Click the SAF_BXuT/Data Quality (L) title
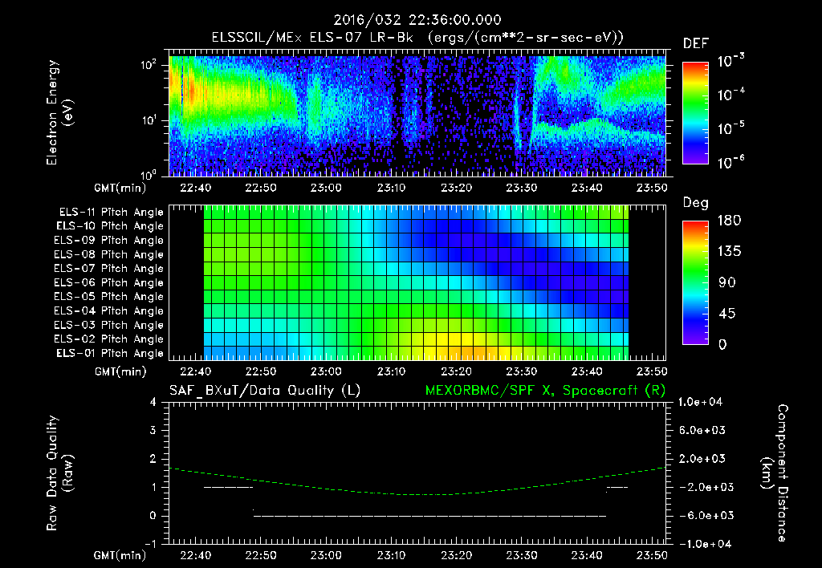This screenshot has width=822, height=568. (265, 391)
